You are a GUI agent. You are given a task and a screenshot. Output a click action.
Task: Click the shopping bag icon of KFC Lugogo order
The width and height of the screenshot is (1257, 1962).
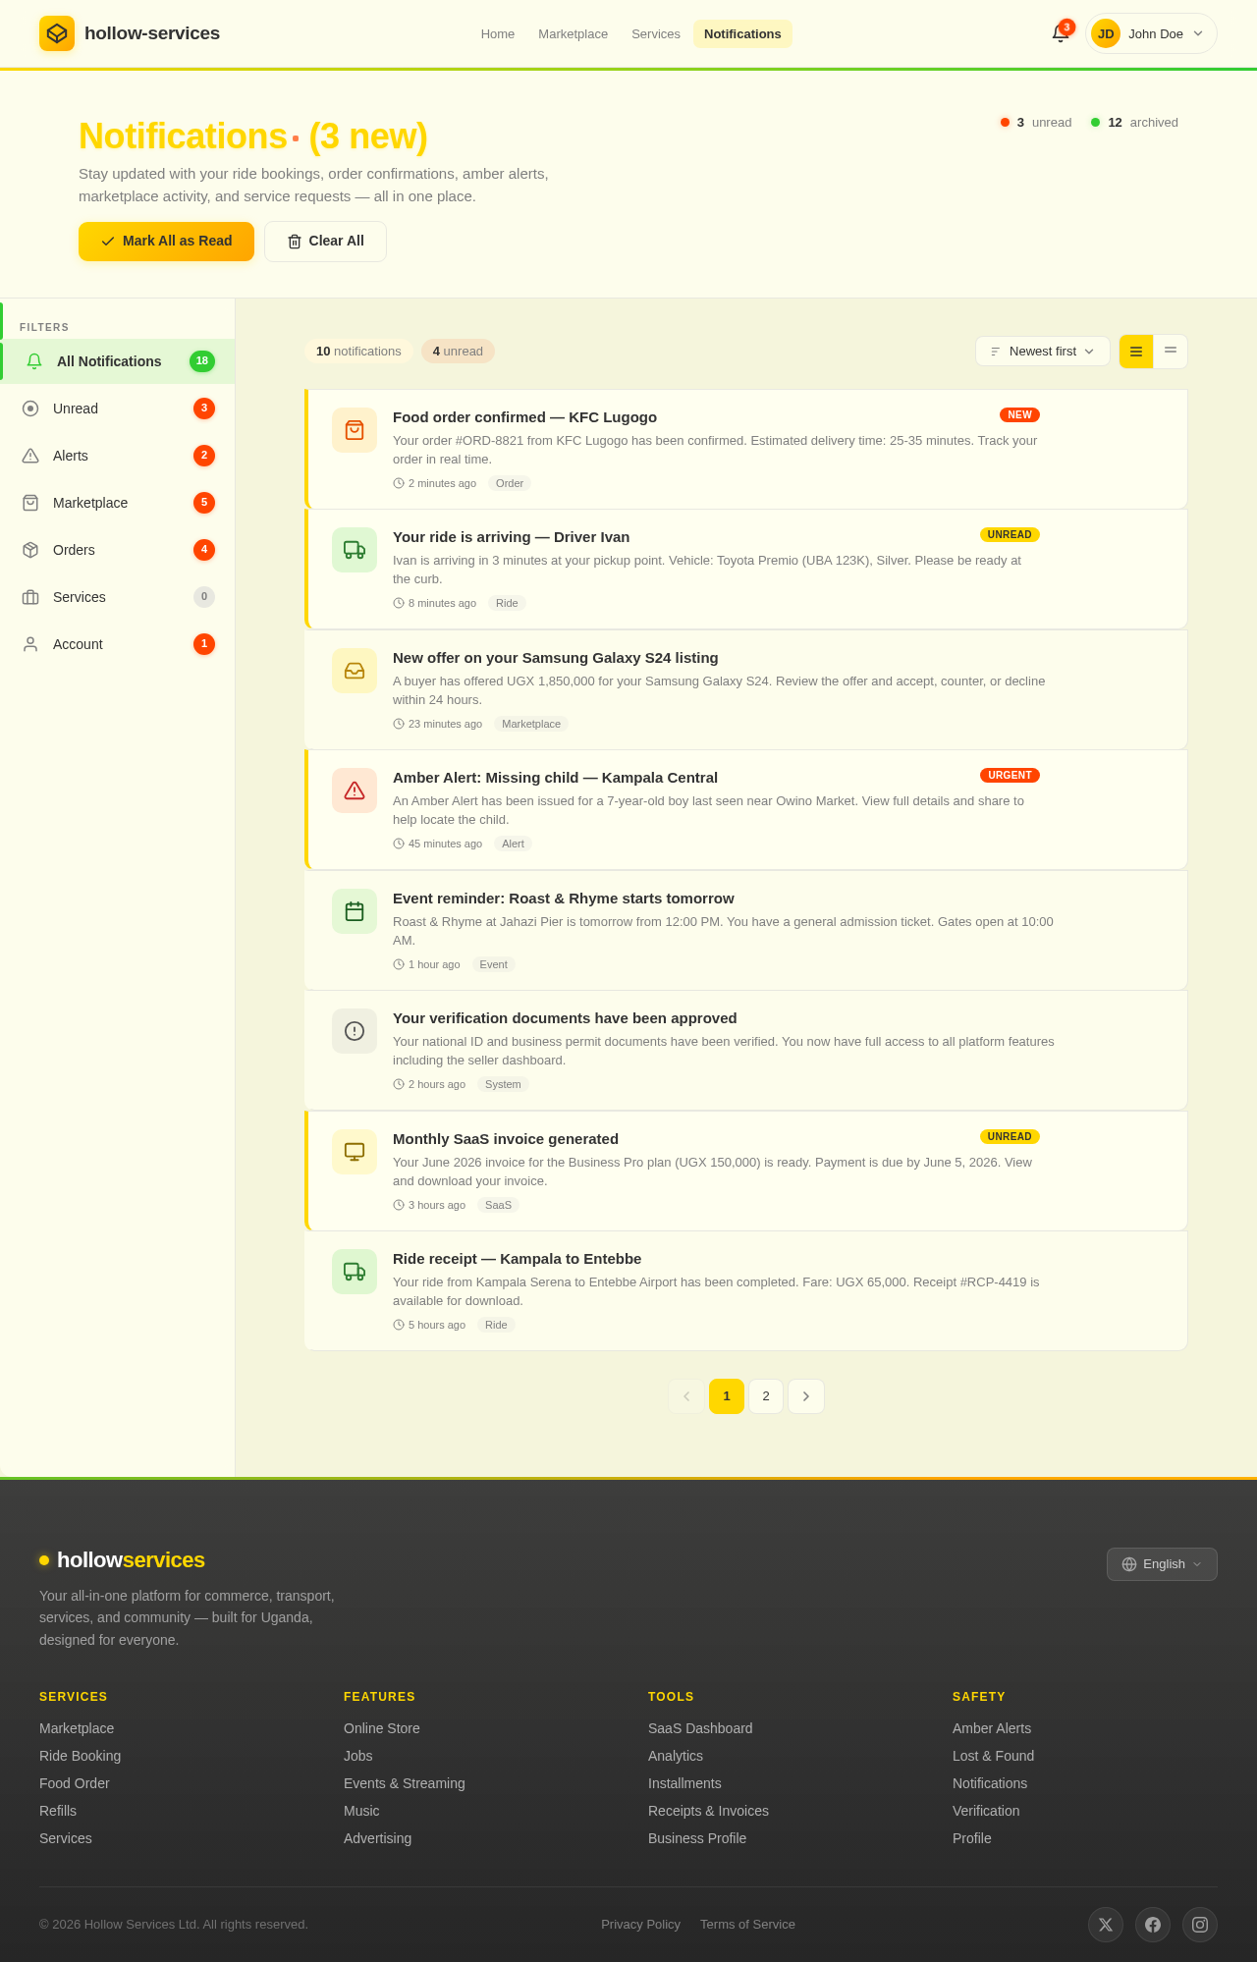355,430
